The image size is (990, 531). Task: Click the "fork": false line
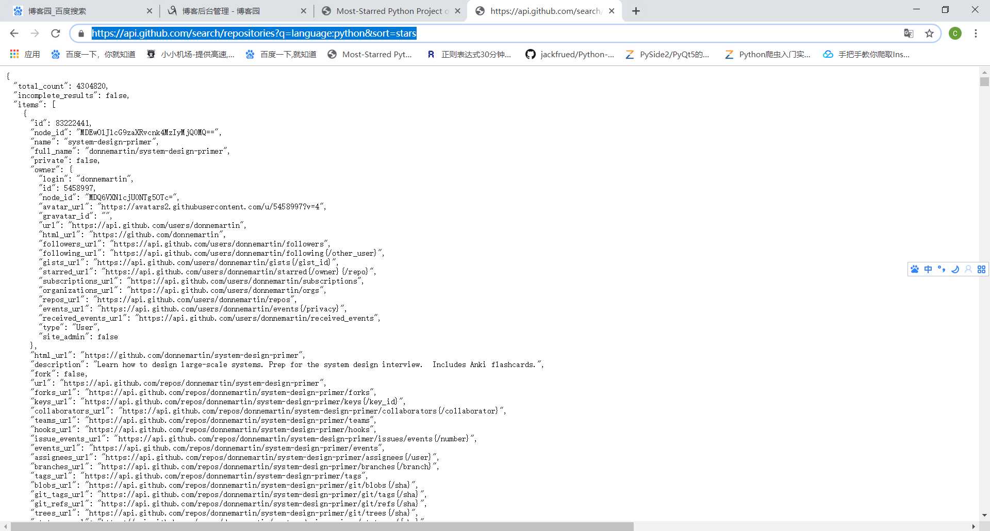tap(59, 374)
